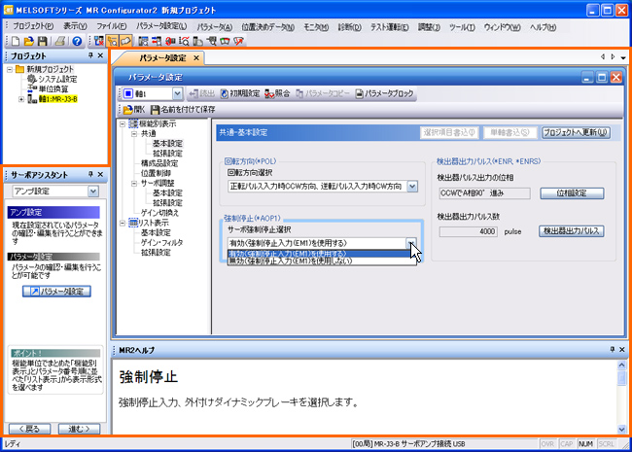The image size is (632, 452).
Task: Pin the サーボアシスタント panel
Action: (89, 175)
